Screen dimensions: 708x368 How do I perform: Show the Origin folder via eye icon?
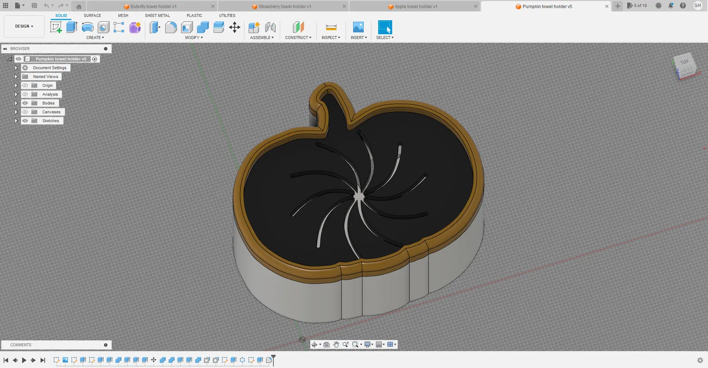25,85
